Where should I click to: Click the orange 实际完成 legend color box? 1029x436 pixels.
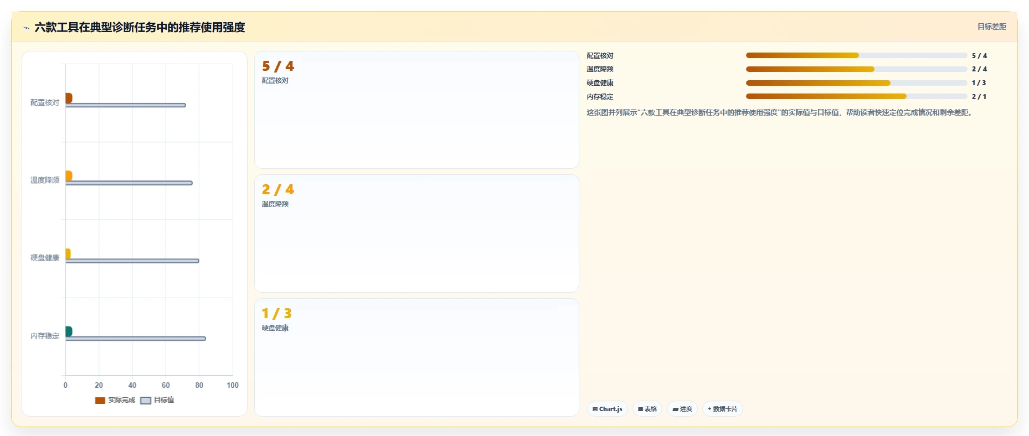[100, 401]
